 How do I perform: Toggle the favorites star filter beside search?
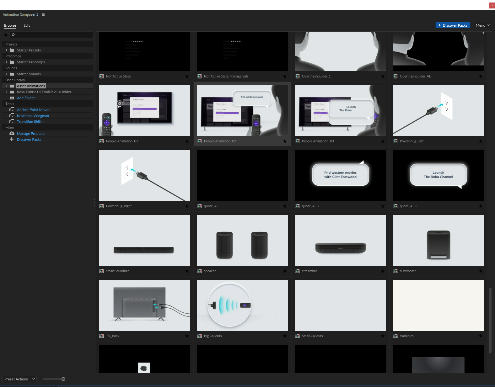pyautogui.click(x=6, y=35)
